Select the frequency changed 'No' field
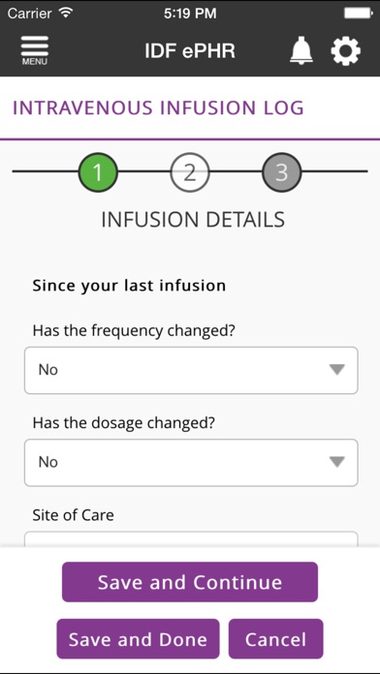 click(x=191, y=370)
